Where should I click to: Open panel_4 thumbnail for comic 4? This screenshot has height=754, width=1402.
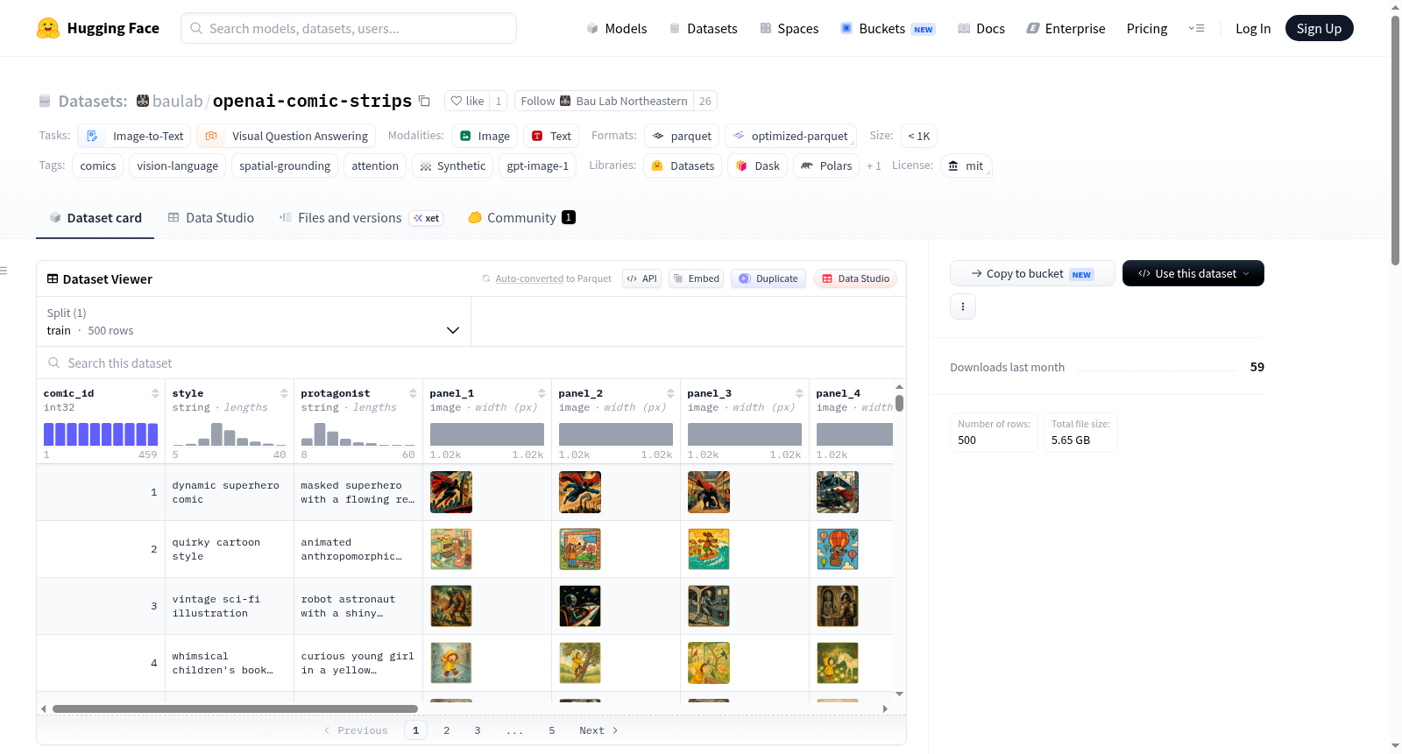coord(838,663)
